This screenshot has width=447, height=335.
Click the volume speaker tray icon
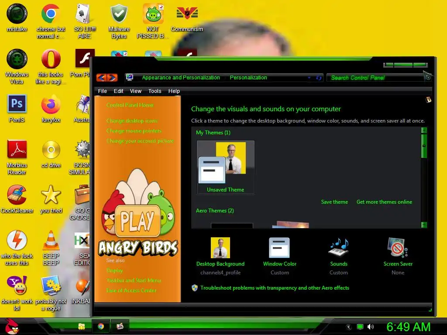(371, 327)
